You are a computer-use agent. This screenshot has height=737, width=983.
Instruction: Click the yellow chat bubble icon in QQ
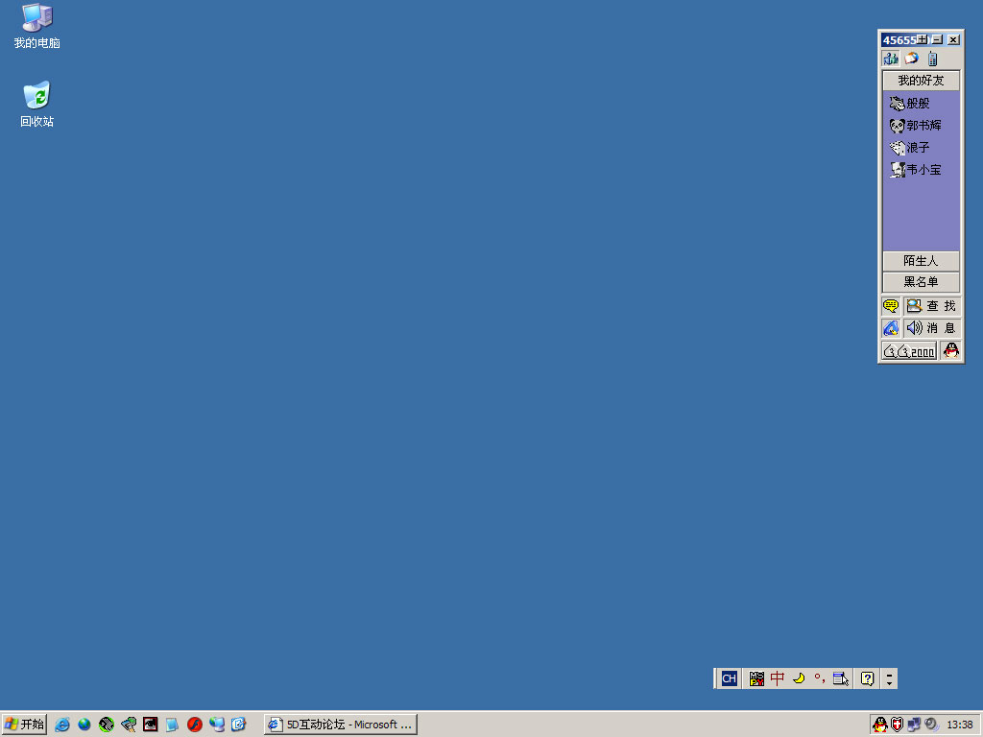click(x=891, y=306)
